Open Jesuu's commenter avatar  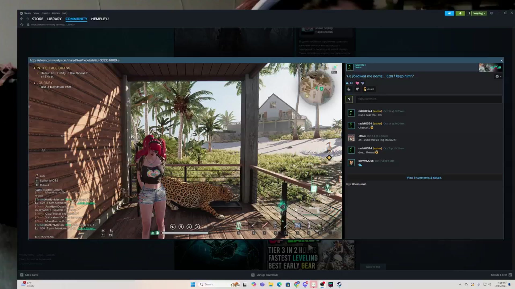pos(351,138)
